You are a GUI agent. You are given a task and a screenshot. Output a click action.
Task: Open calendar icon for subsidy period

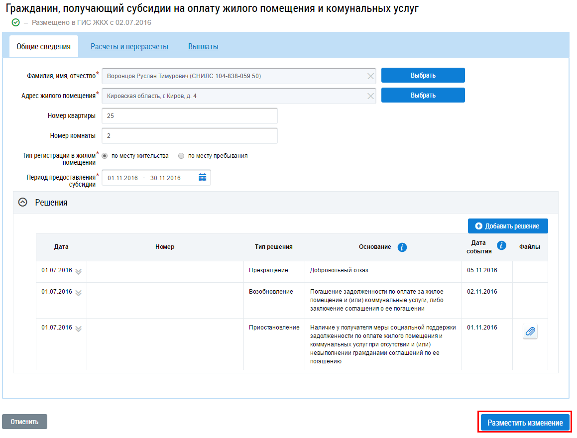[203, 178]
